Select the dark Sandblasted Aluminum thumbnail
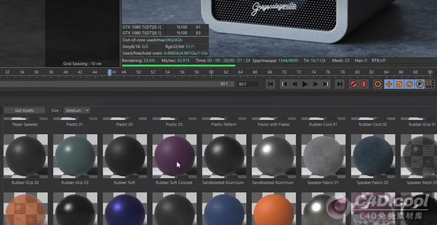The height and width of the screenshot is (225, 437). (x=224, y=156)
